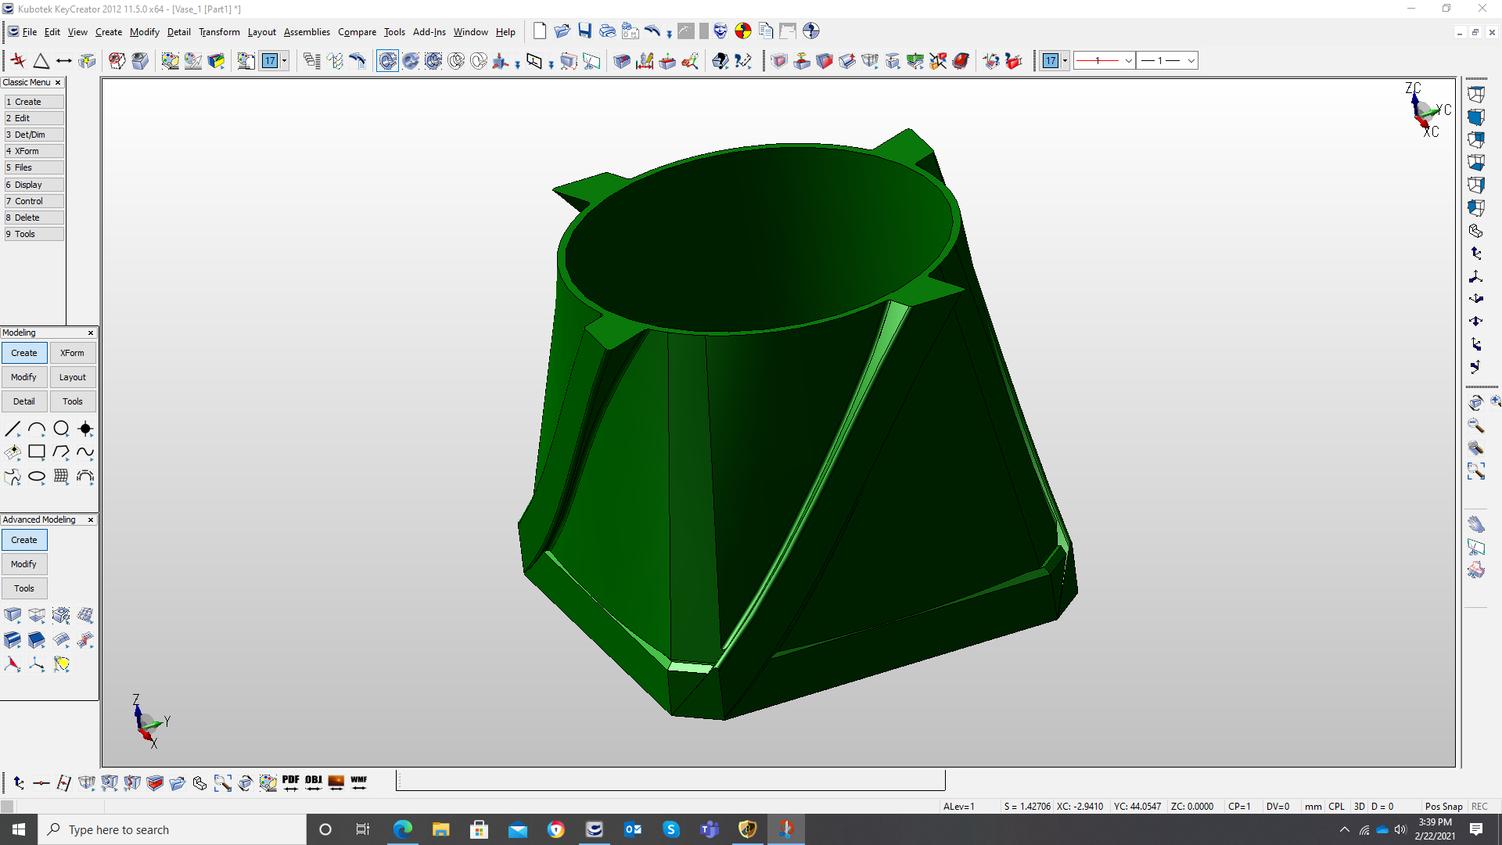Screen dimensions: 1502x845
Task: Select Tools in the Classic Menu list
Action: (x=34, y=233)
